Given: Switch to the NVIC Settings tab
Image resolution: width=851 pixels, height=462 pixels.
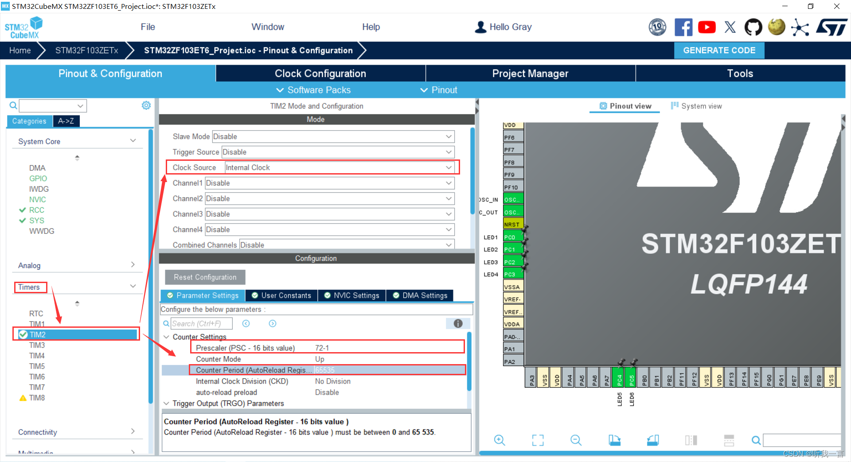Looking at the screenshot, I should 352,295.
